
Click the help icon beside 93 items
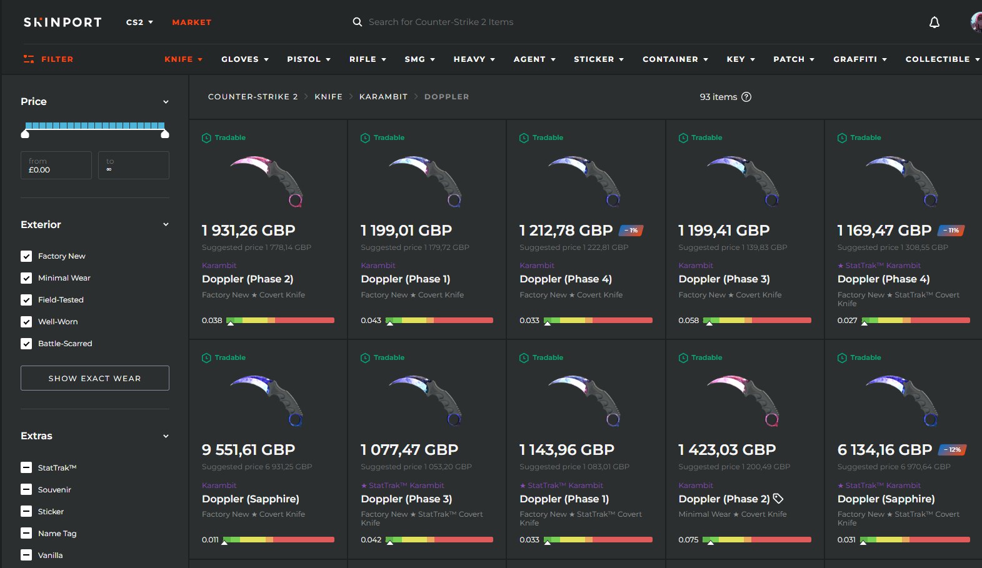point(746,97)
